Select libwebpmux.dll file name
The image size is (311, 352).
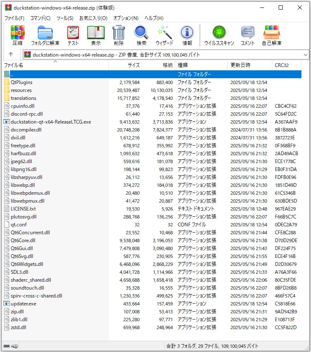click(x=27, y=201)
